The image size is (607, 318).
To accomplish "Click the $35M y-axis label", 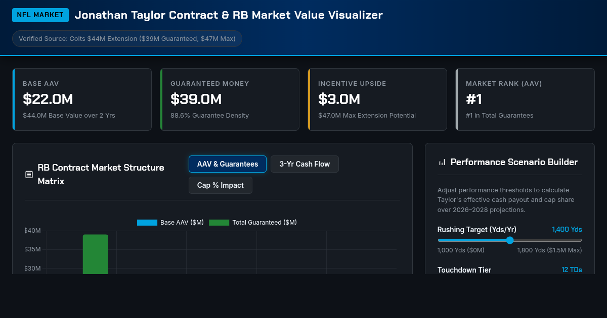I will pos(32,249).
